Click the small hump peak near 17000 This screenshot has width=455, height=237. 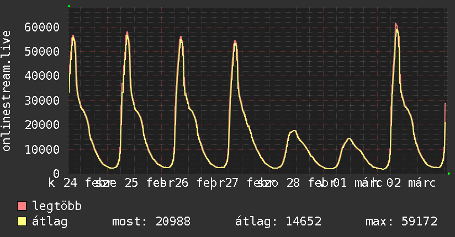pos(294,131)
